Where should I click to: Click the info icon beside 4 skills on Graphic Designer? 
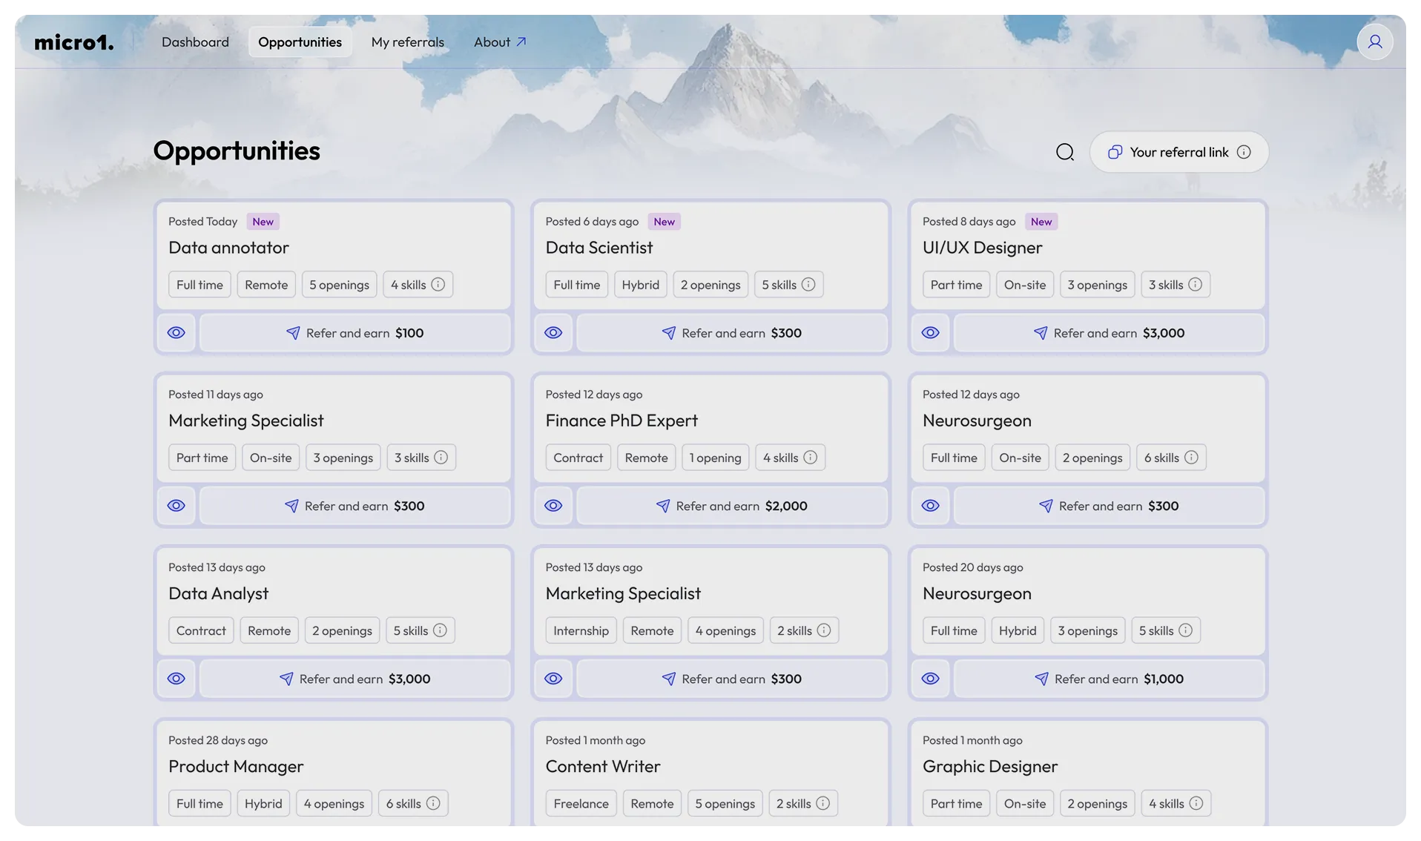pos(1195,803)
